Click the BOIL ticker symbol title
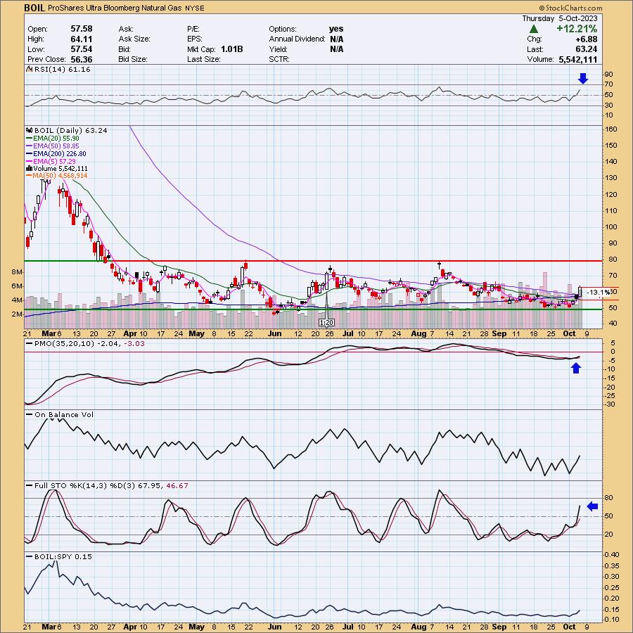 tap(34, 8)
